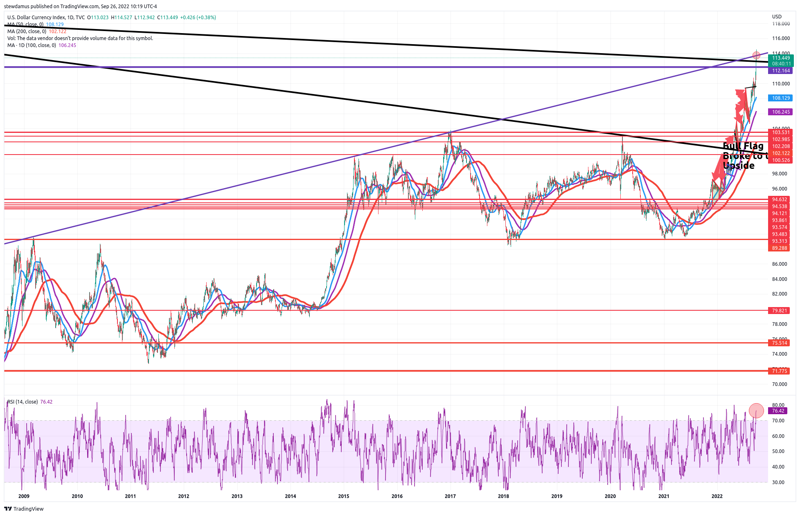The width and height of the screenshot is (800, 516).
Task: Click the 2017 label on time axis
Action: point(450,496)
